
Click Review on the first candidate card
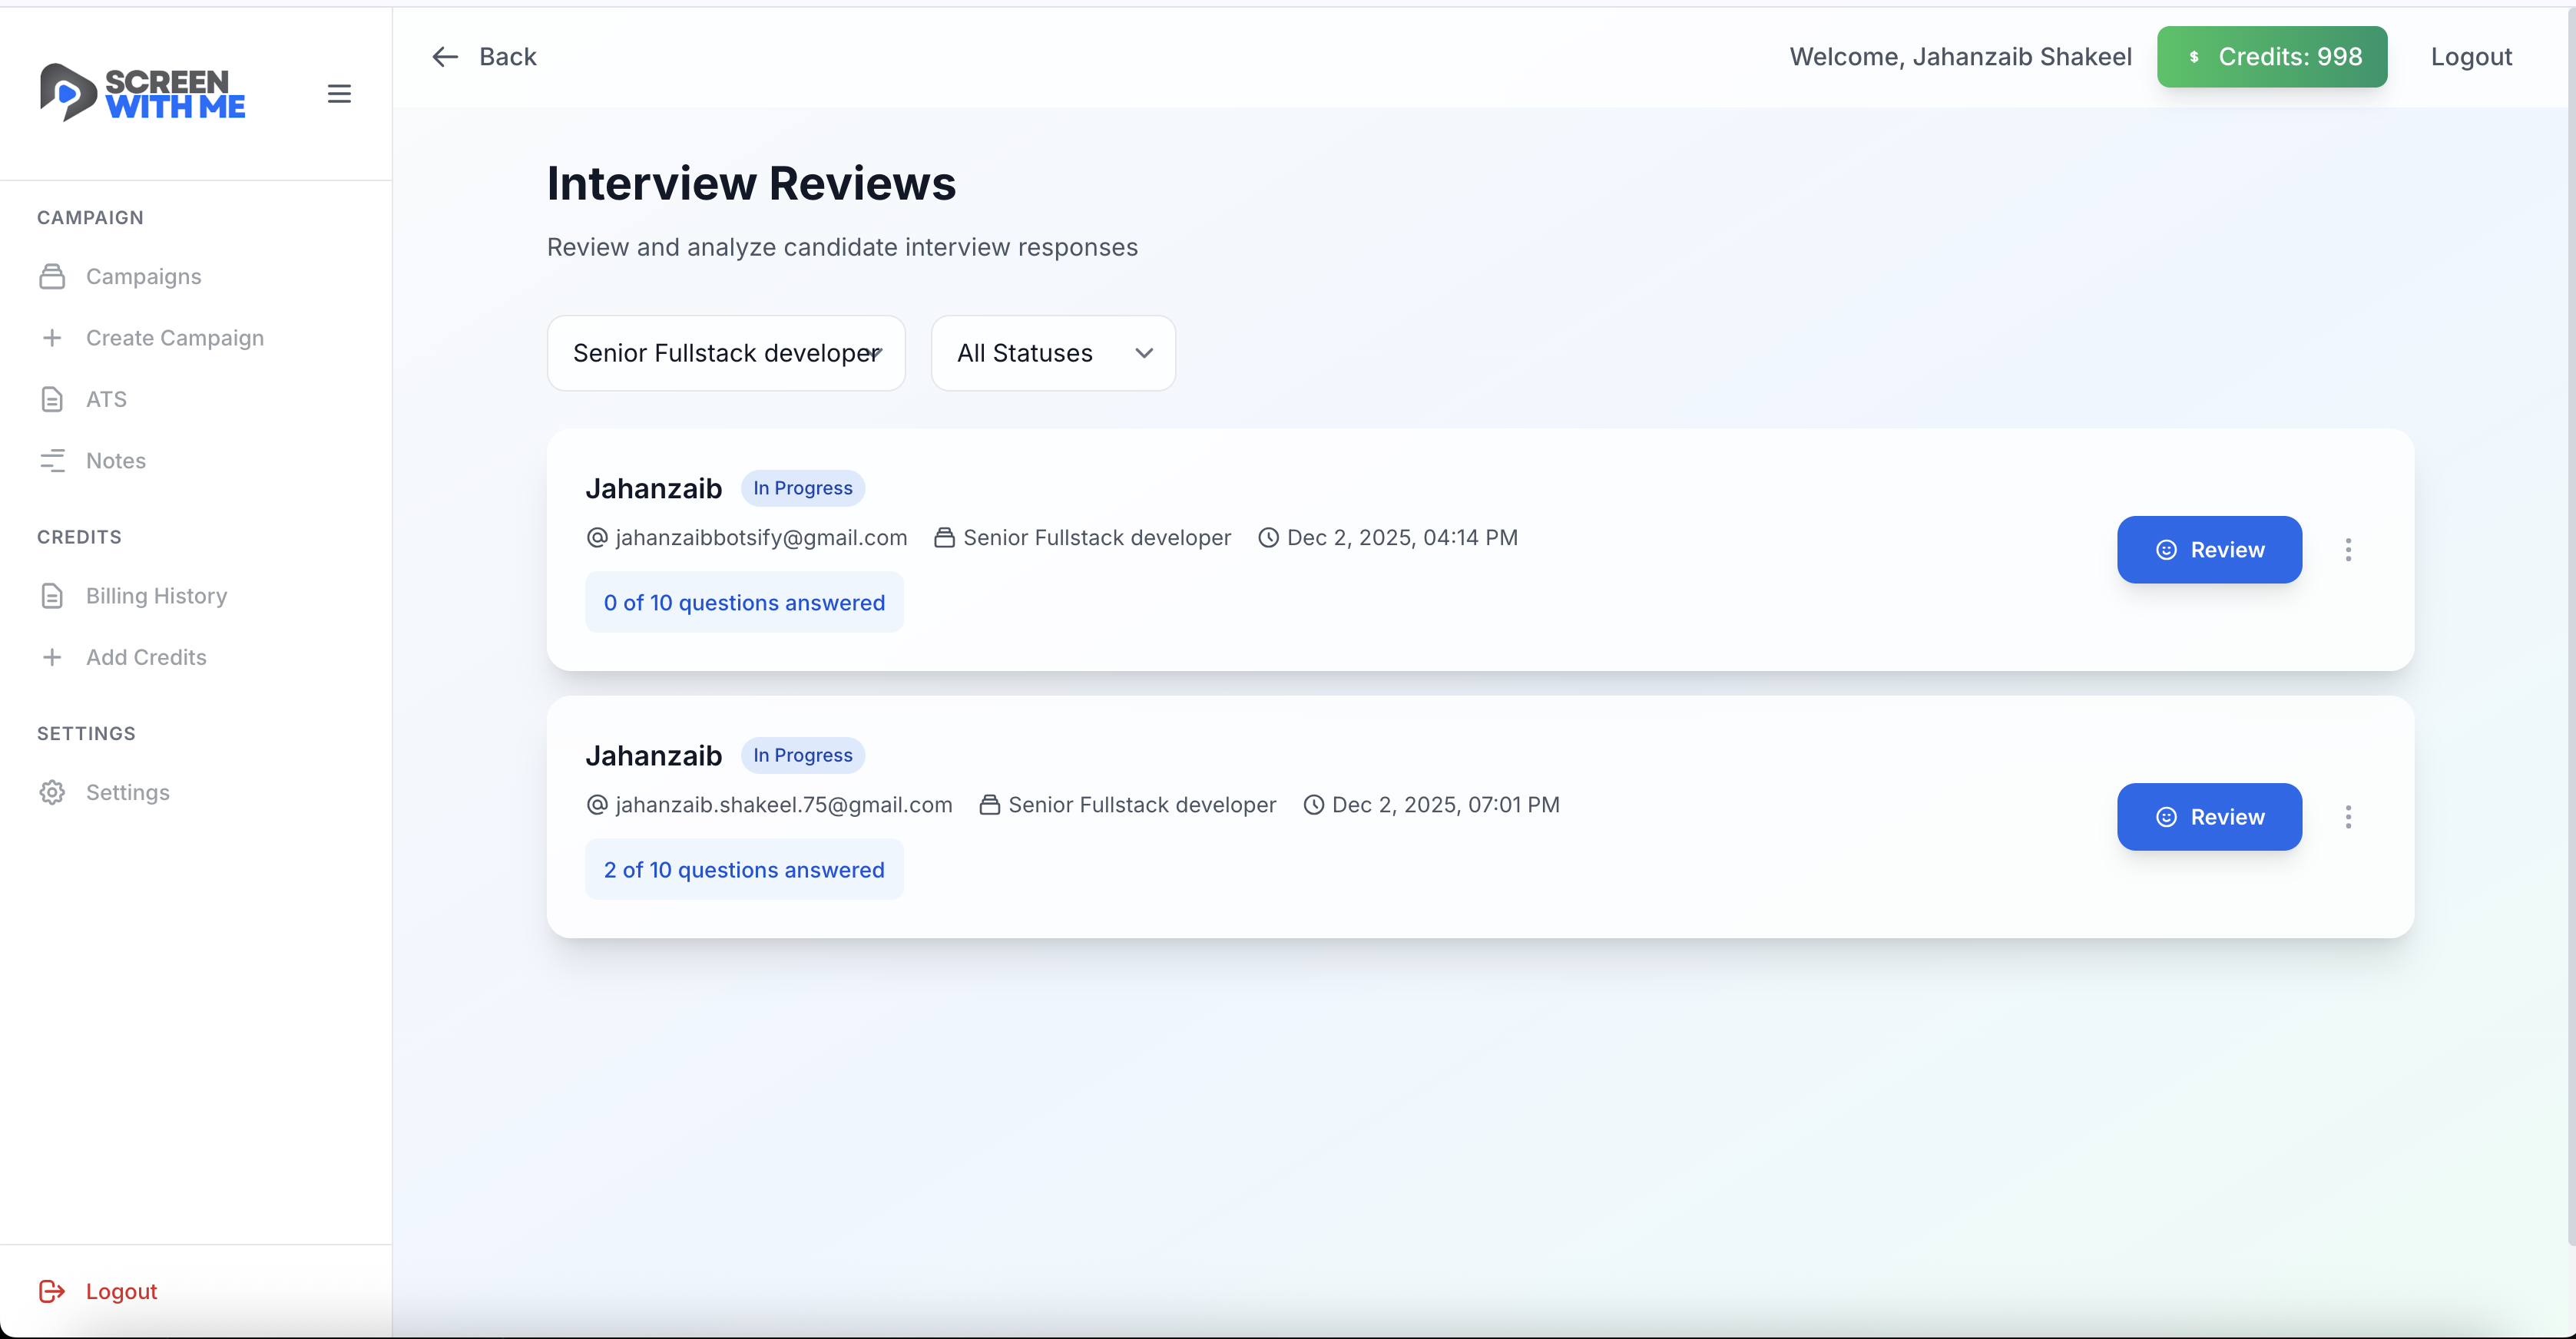tap(2209, 549)
